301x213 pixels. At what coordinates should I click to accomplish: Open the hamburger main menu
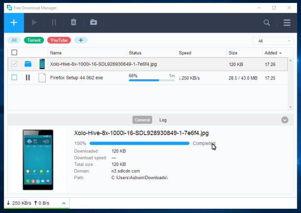pyautogui.click(x=287, y=23)
